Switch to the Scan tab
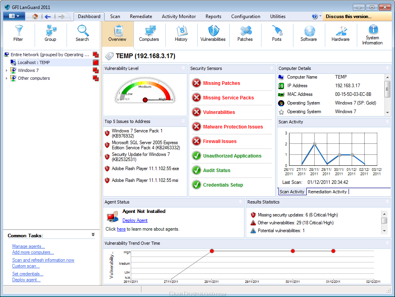Image resolution: width=395 pixels, height=297 pixels. 115,16
